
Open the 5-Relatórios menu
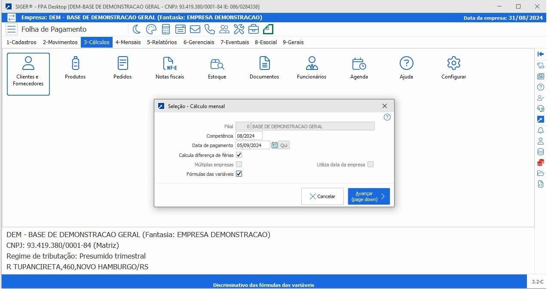pyautogui.click(x=162, y=42)
